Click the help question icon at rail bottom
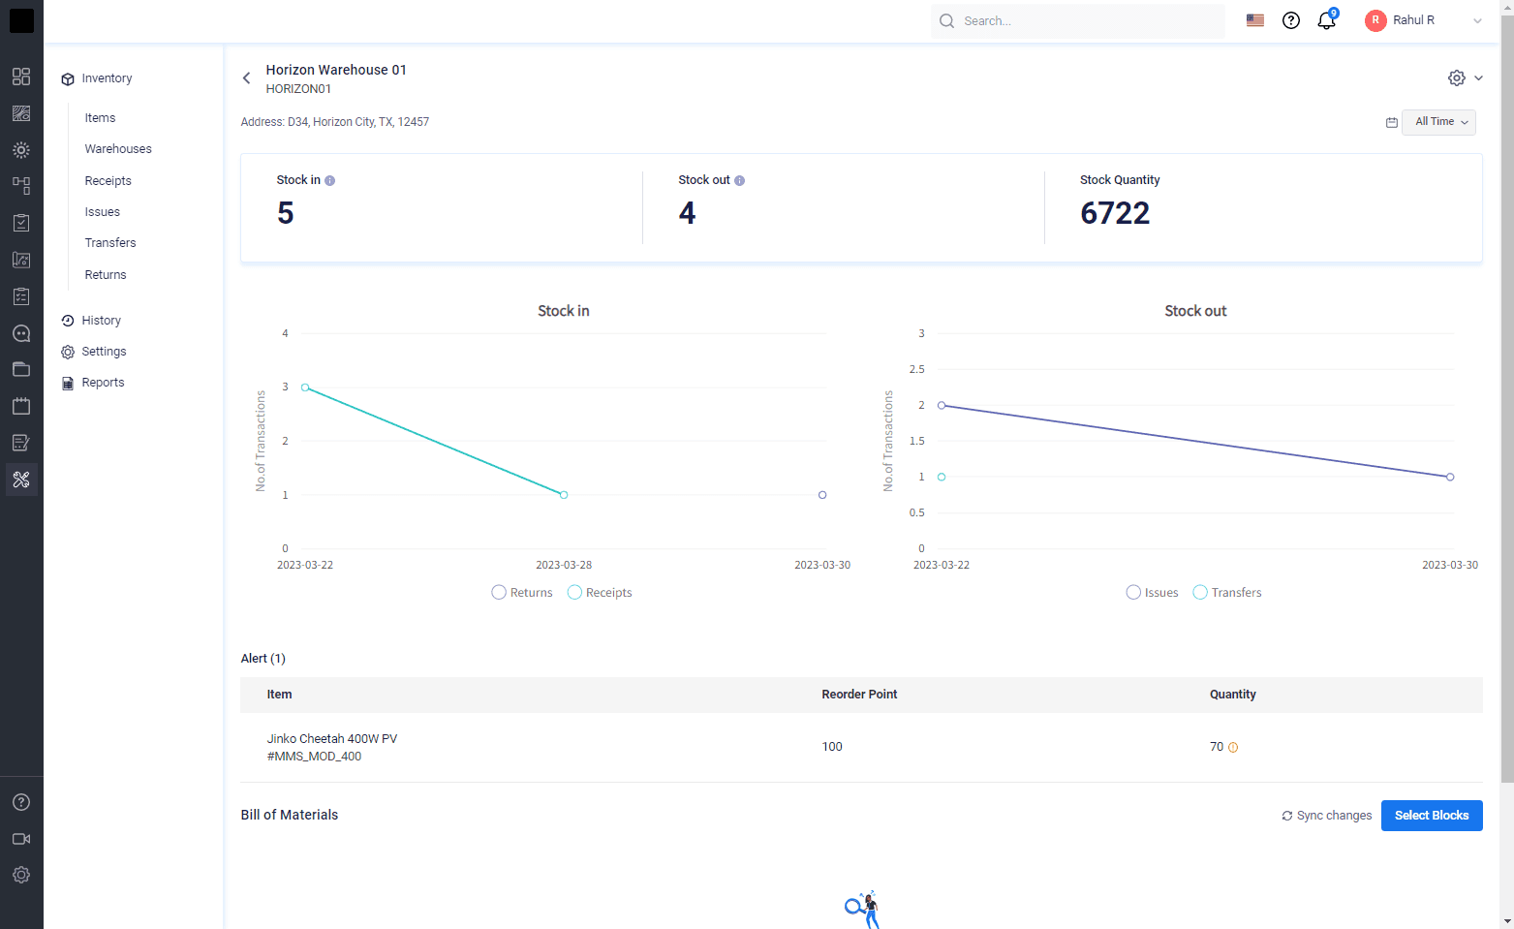This screenshot has width=1514, height=929. click(21, 802)
